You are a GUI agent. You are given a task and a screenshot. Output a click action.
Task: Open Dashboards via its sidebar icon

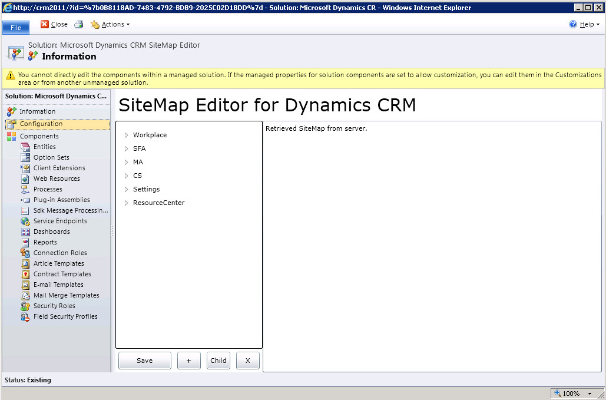25,232
